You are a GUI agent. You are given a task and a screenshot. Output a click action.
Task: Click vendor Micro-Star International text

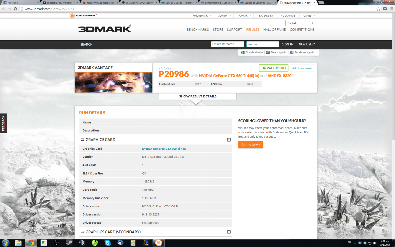(x=164, y=157)
